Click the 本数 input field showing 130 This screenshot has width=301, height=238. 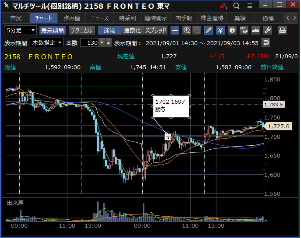(x=89, y=43)
